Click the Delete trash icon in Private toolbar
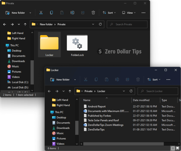 [93, 13]
